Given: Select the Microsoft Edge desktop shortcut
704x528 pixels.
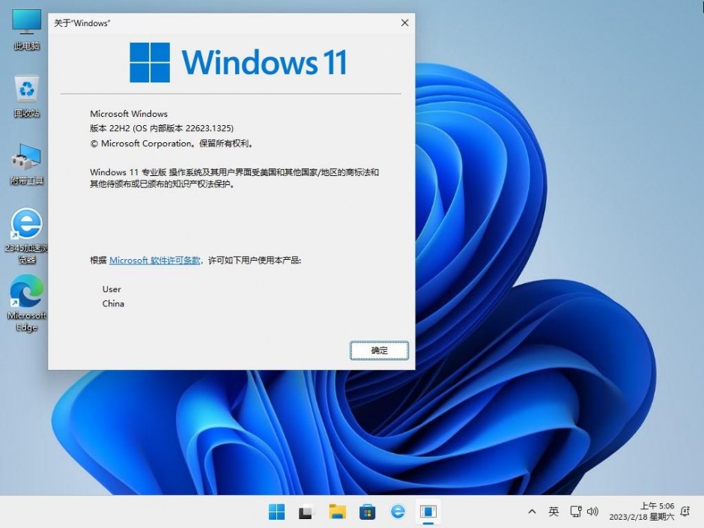Looking at the screenshot, I should 26,303.
